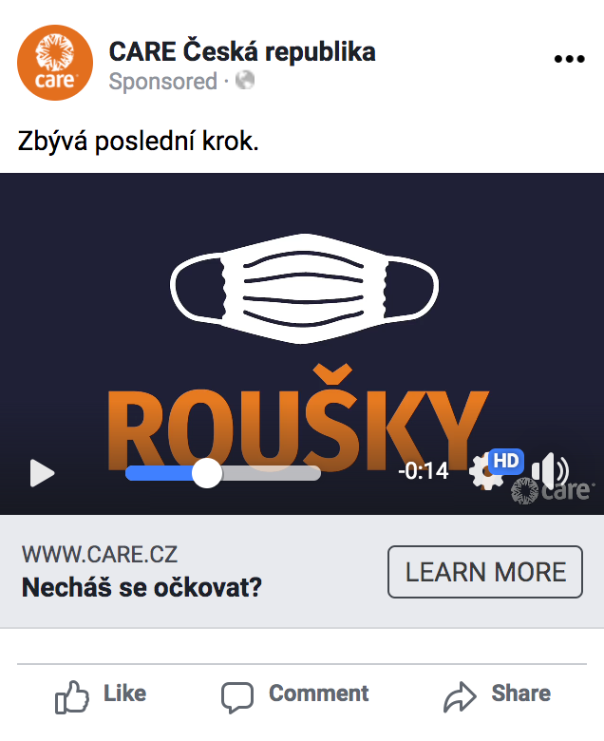Open the WWW.CARE.CZ link

point(100,555)
